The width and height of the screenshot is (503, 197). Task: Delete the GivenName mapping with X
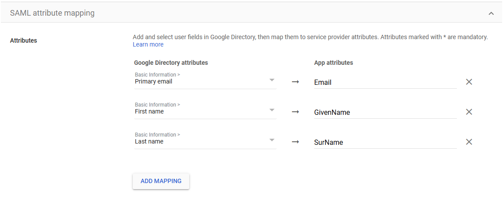tap(469, 112)
